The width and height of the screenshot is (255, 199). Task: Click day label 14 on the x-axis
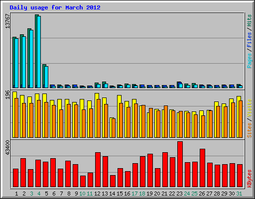112,194
